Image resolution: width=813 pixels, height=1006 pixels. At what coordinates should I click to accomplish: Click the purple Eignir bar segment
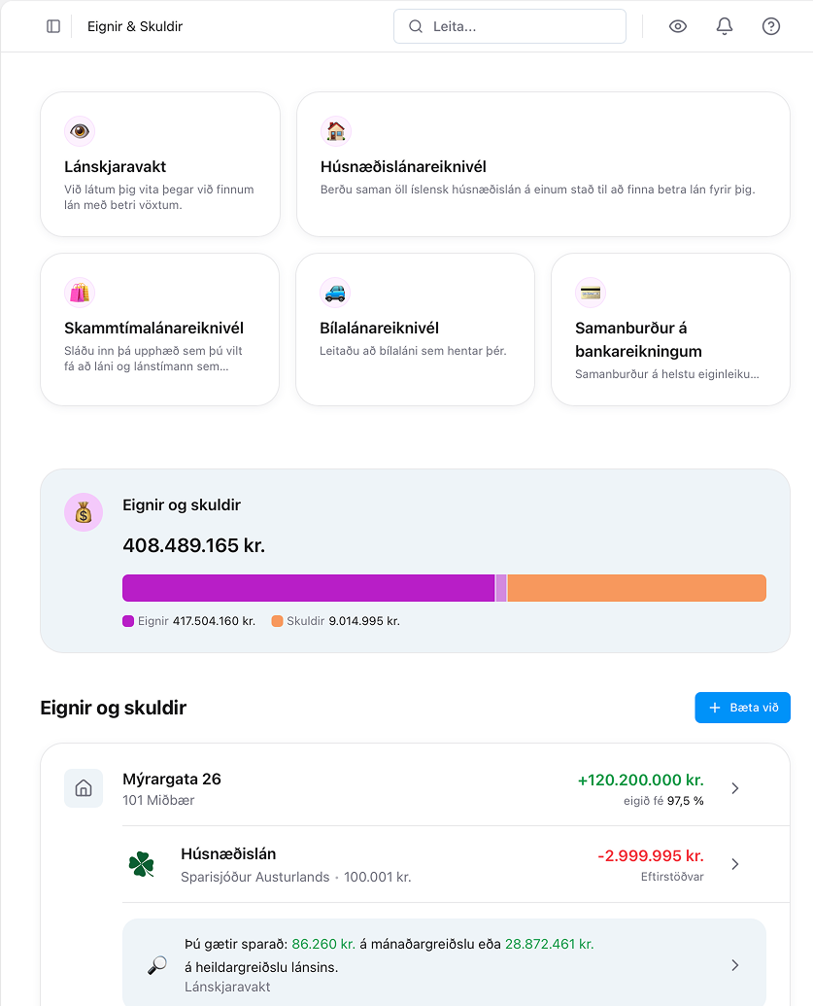308,588
